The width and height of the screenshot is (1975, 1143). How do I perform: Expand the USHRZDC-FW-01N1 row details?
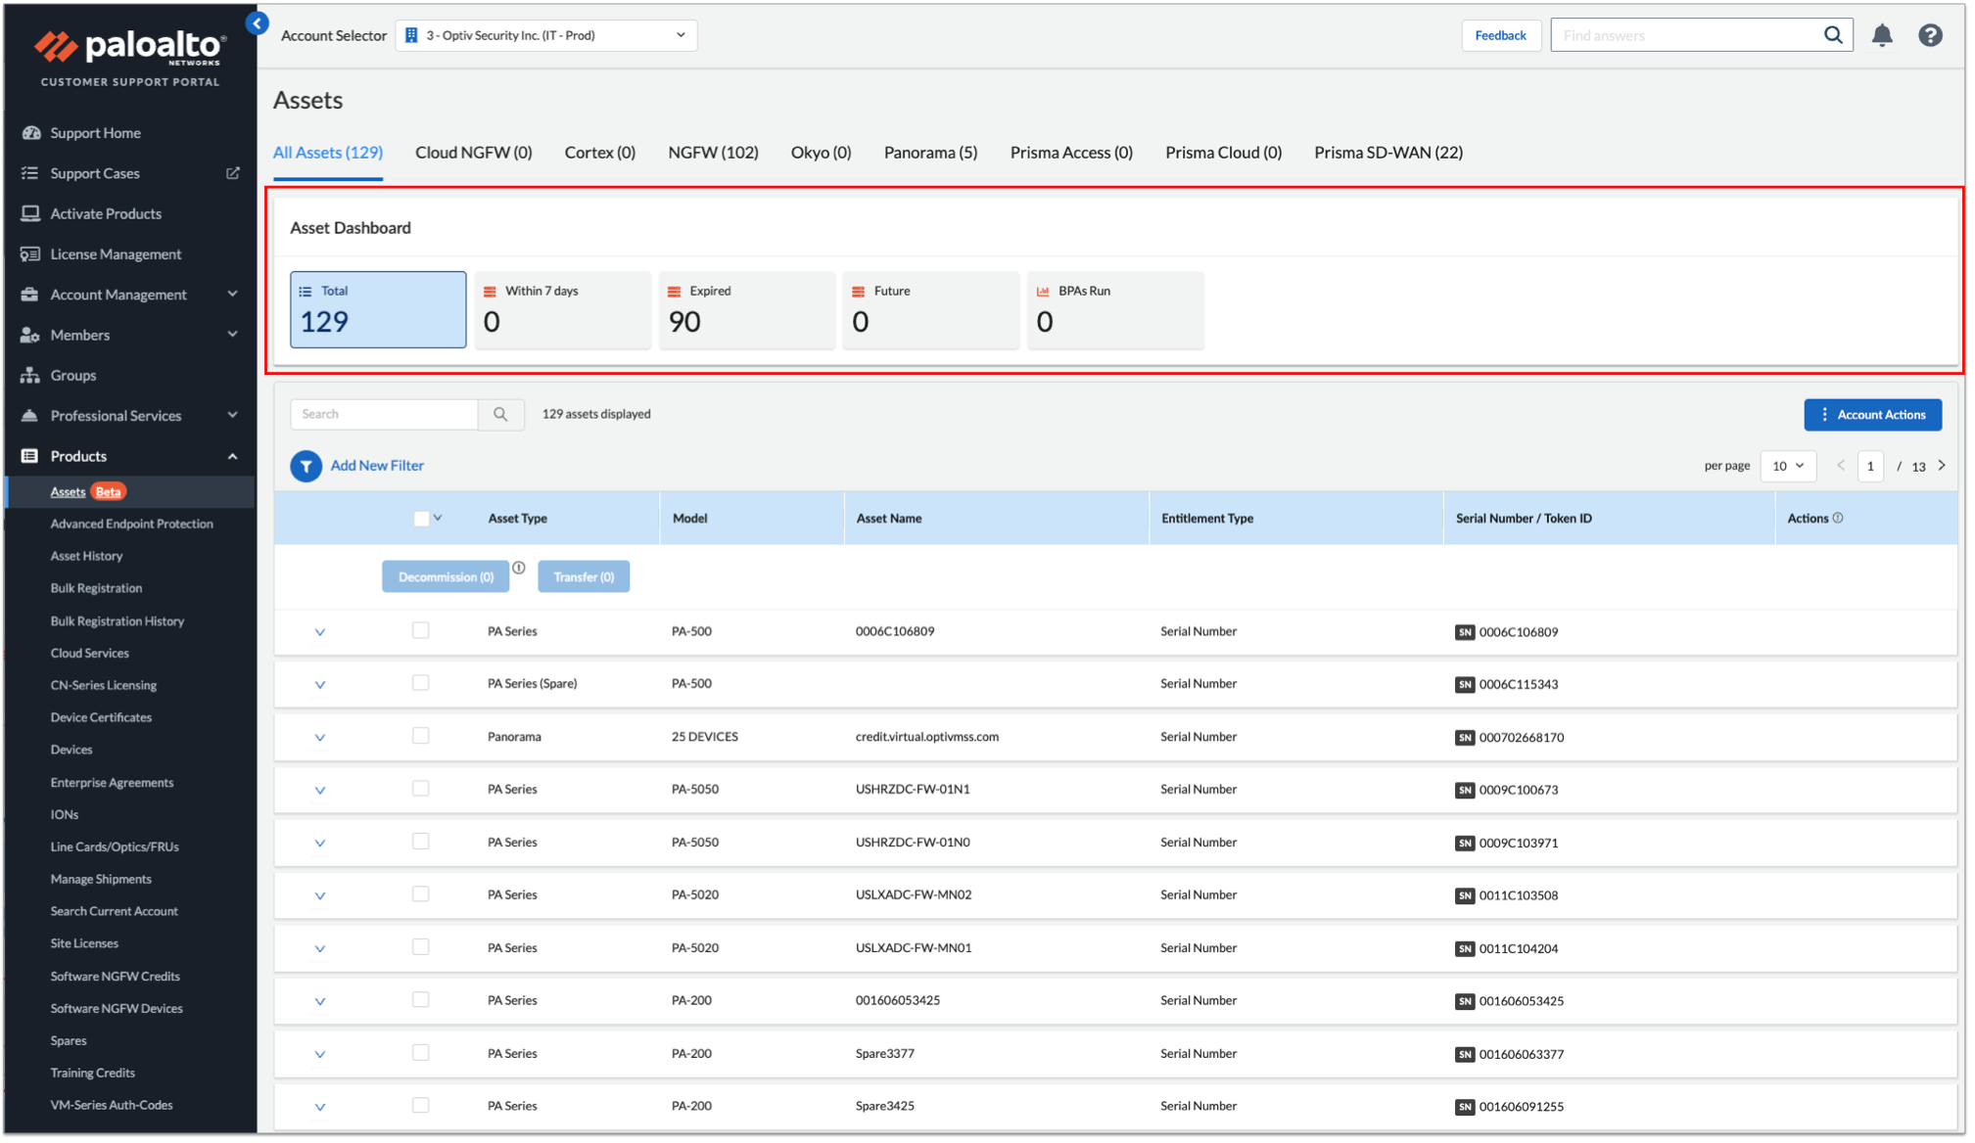click(320, 790)
